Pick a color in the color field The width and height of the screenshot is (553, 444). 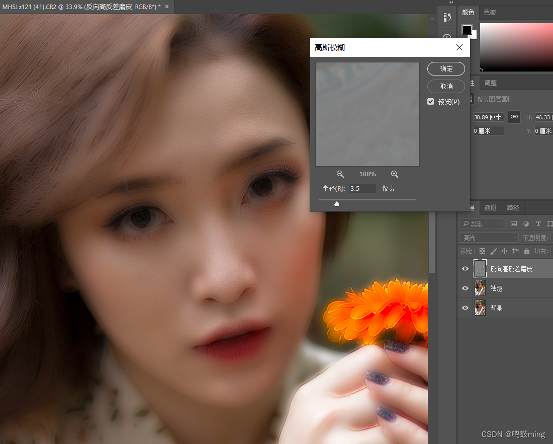tap(516, 47)
